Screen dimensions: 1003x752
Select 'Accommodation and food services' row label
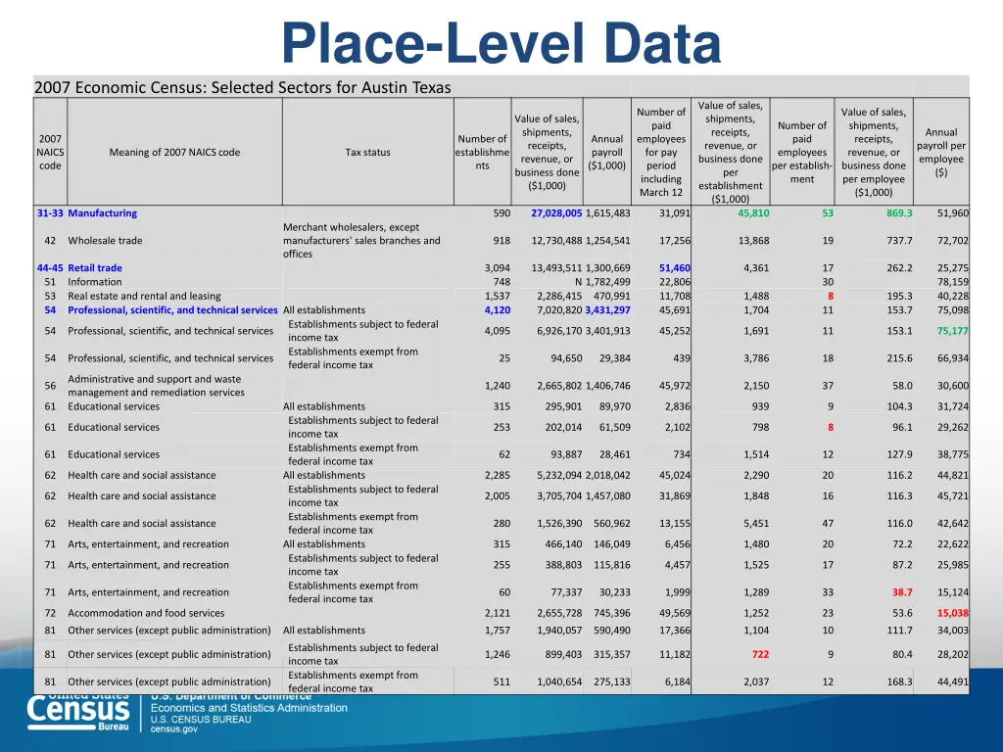tap(146, 613)
